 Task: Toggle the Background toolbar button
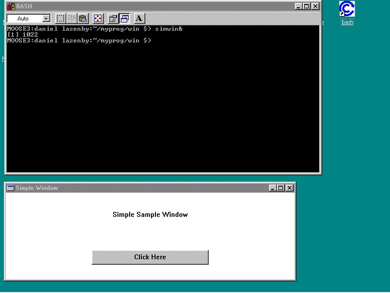pyautogui.click(x=124, y=19)
